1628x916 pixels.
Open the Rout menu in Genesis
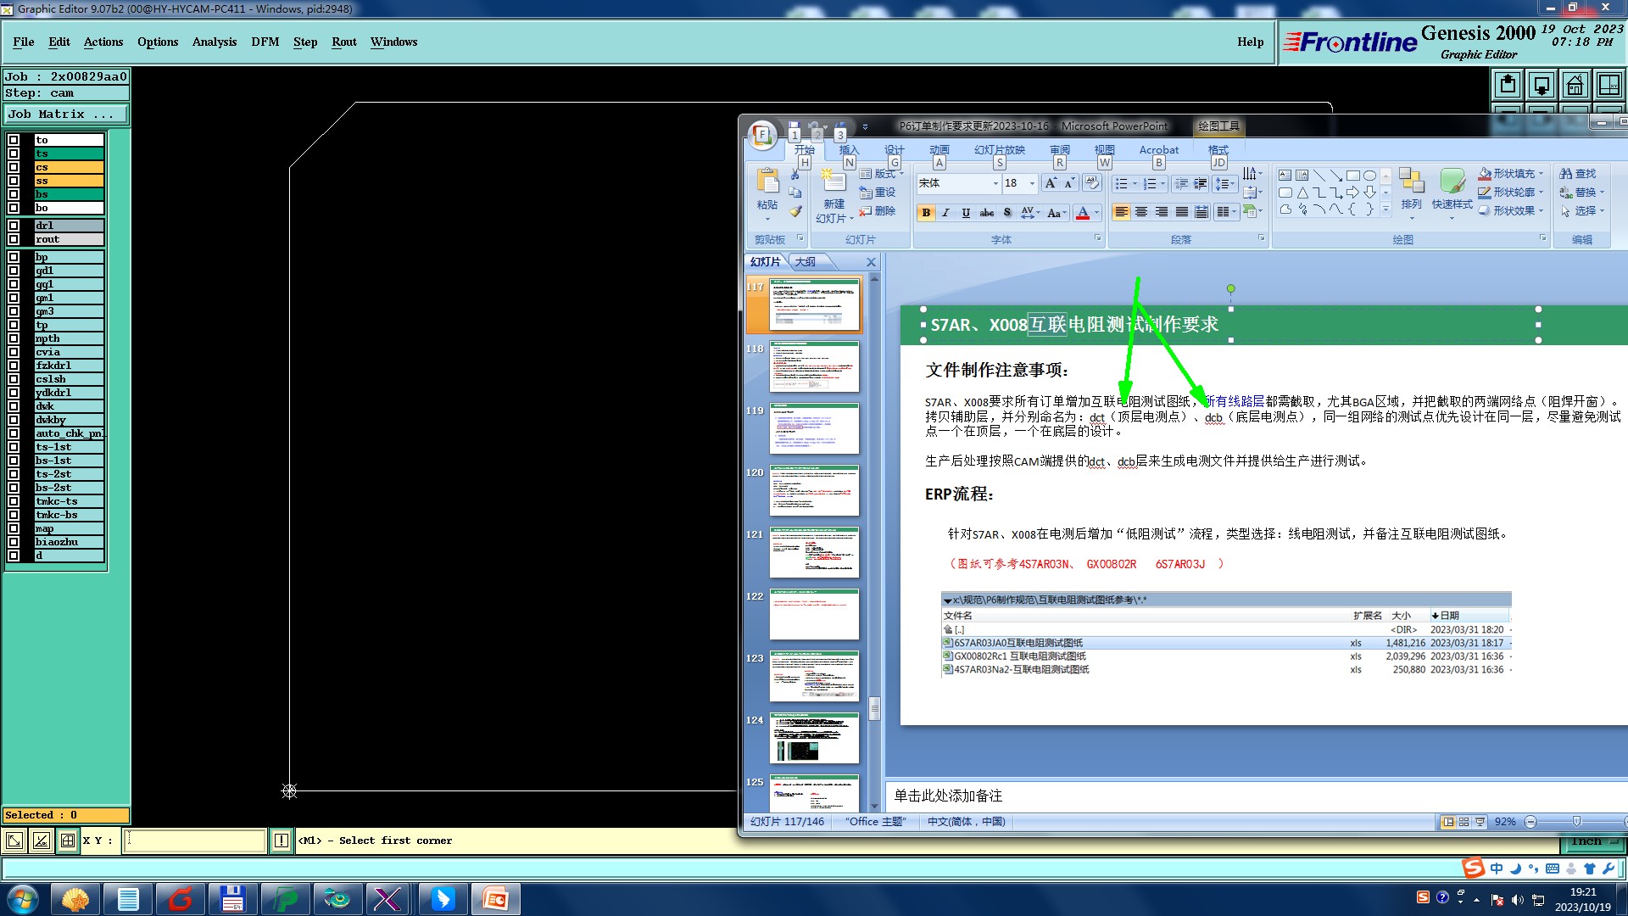[344, 42]
